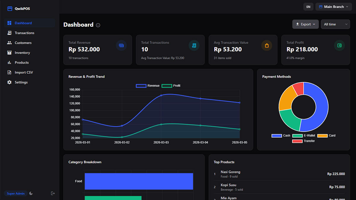Click the Customers people icon

(x=9, y=43)
